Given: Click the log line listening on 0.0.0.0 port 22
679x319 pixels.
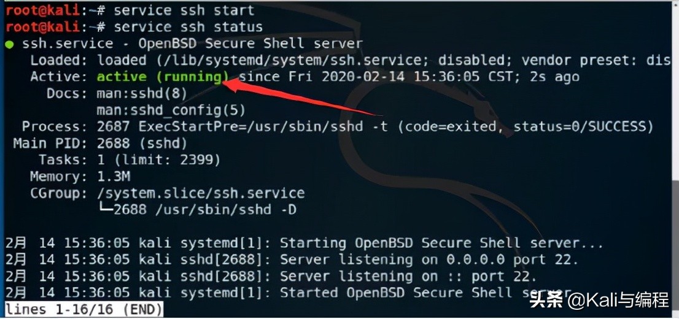Looking at the screenshot, I should click(292, 259).
